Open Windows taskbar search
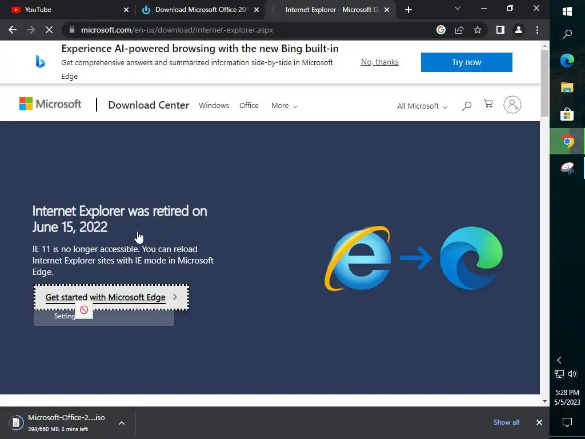Screen dimensions: 585x439 tap(567, 34)
